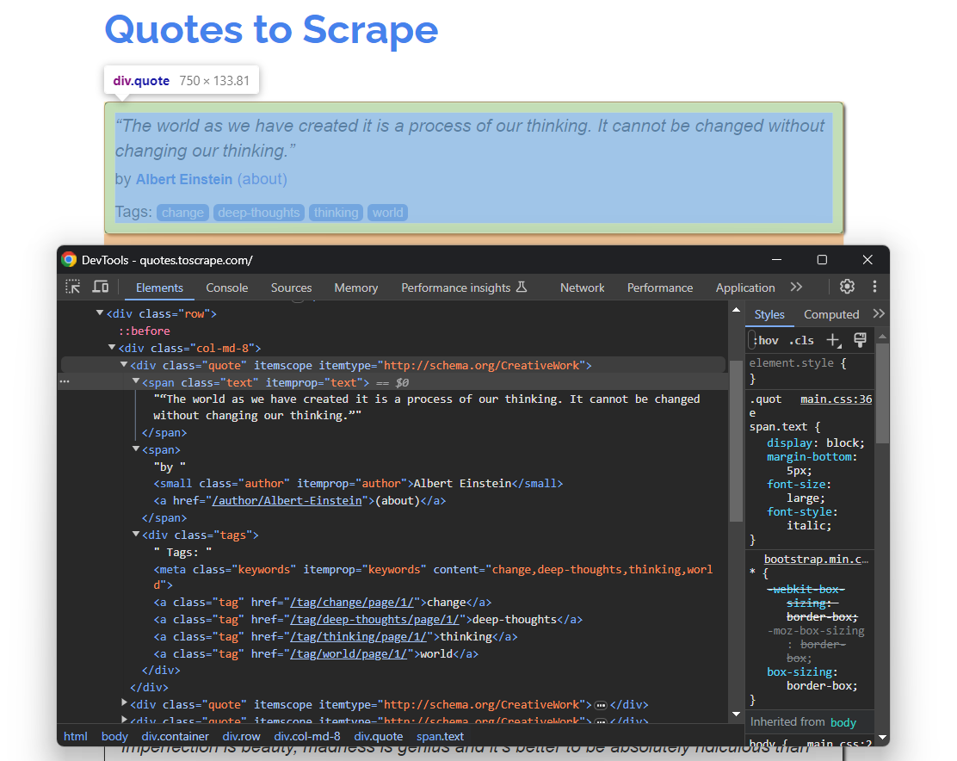Select the Inspect element tool
The image size is (957, 761).
[73, 286]
